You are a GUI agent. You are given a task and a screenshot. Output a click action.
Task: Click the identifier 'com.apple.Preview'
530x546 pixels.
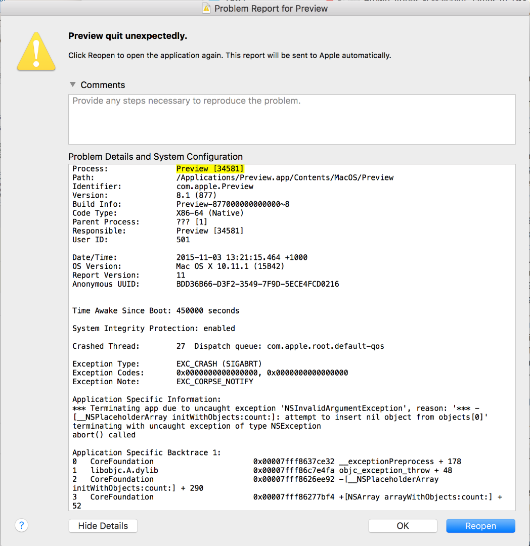215,187
